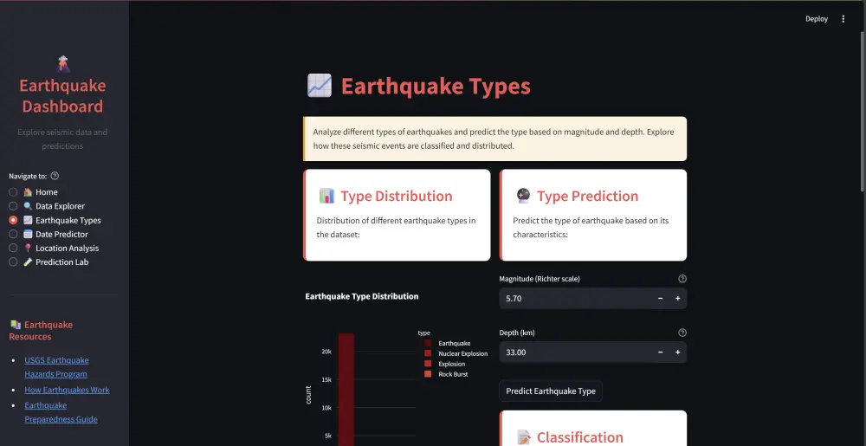Open the three-dot main menu
866x446 pixels.
[843, 19]
